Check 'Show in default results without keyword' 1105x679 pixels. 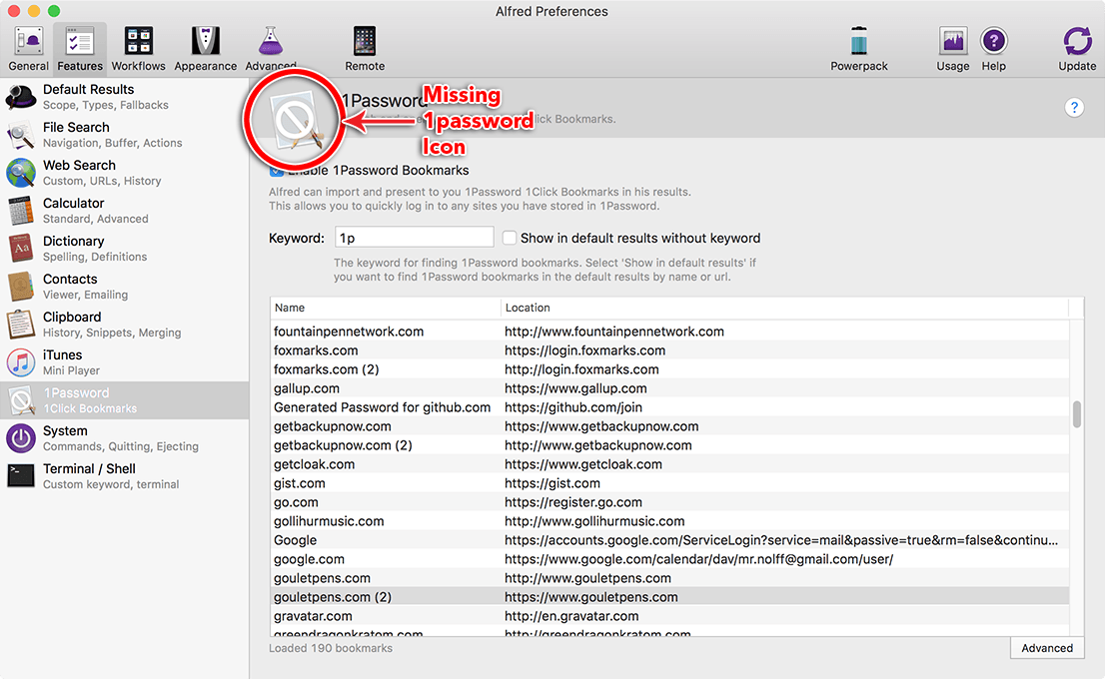tap(510, 238)
